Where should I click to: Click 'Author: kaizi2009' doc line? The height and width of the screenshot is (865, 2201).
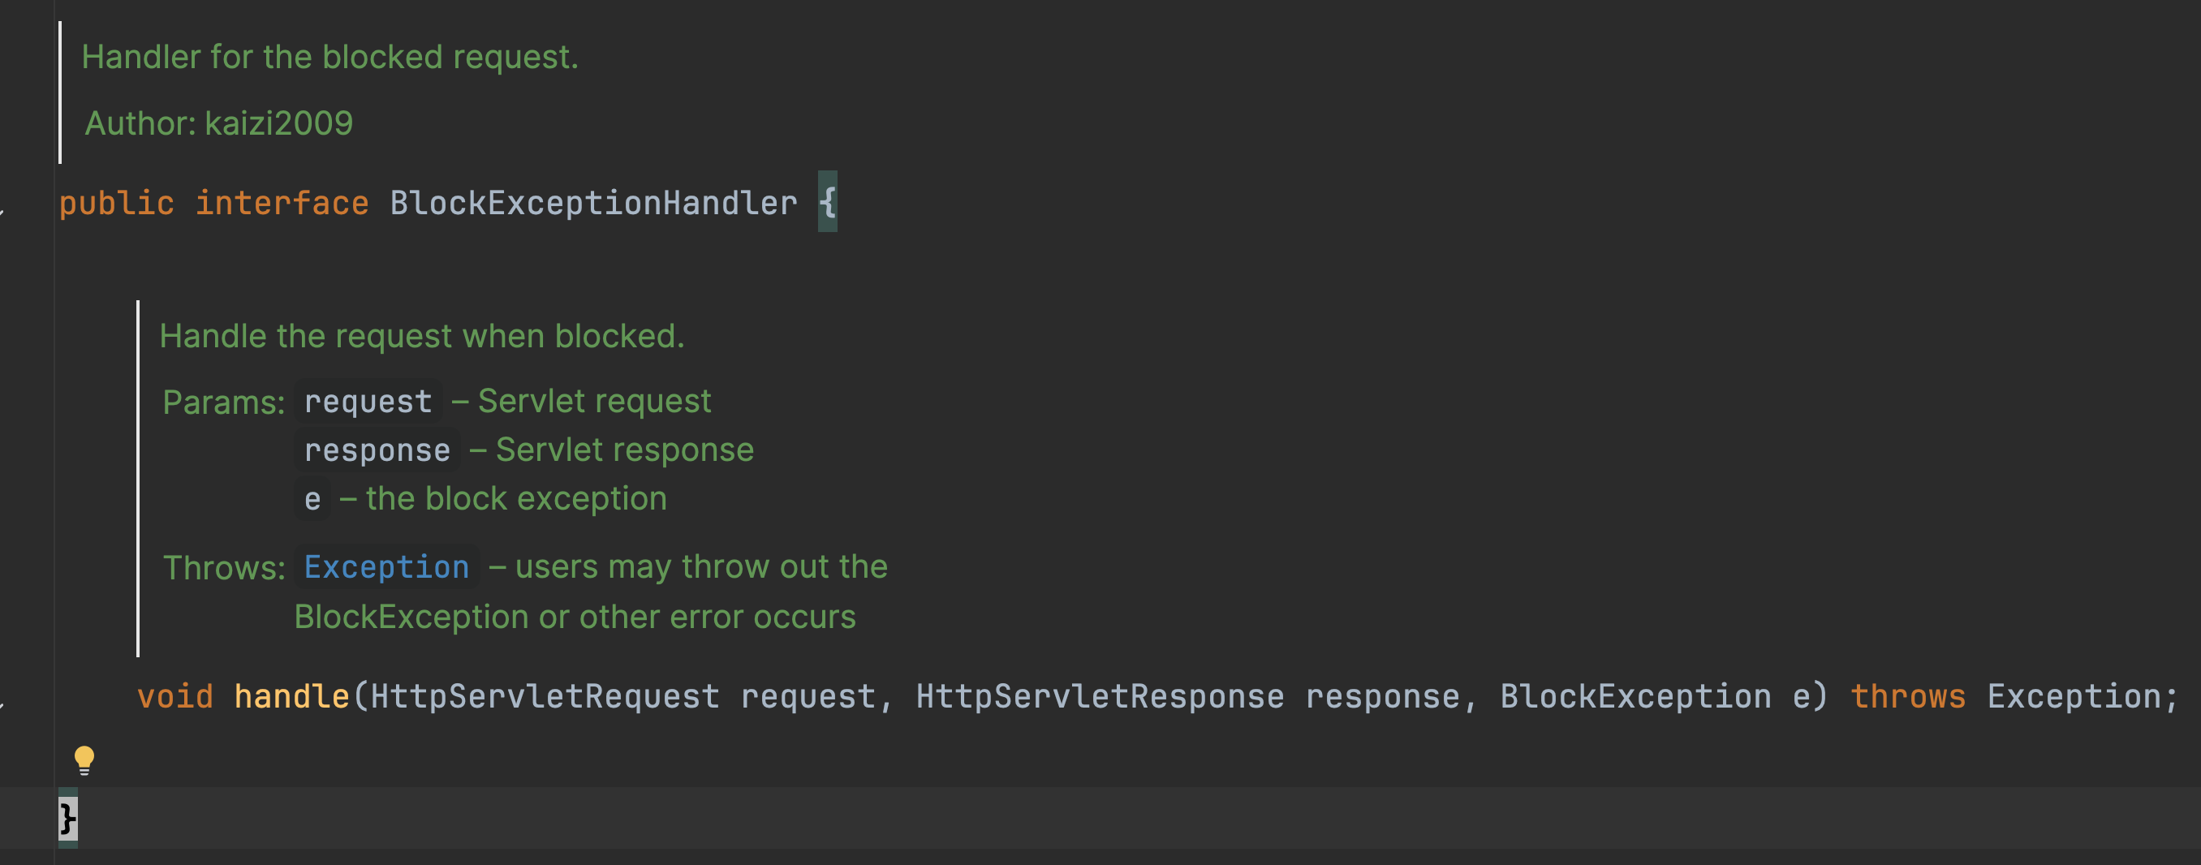tap(219, 123)
